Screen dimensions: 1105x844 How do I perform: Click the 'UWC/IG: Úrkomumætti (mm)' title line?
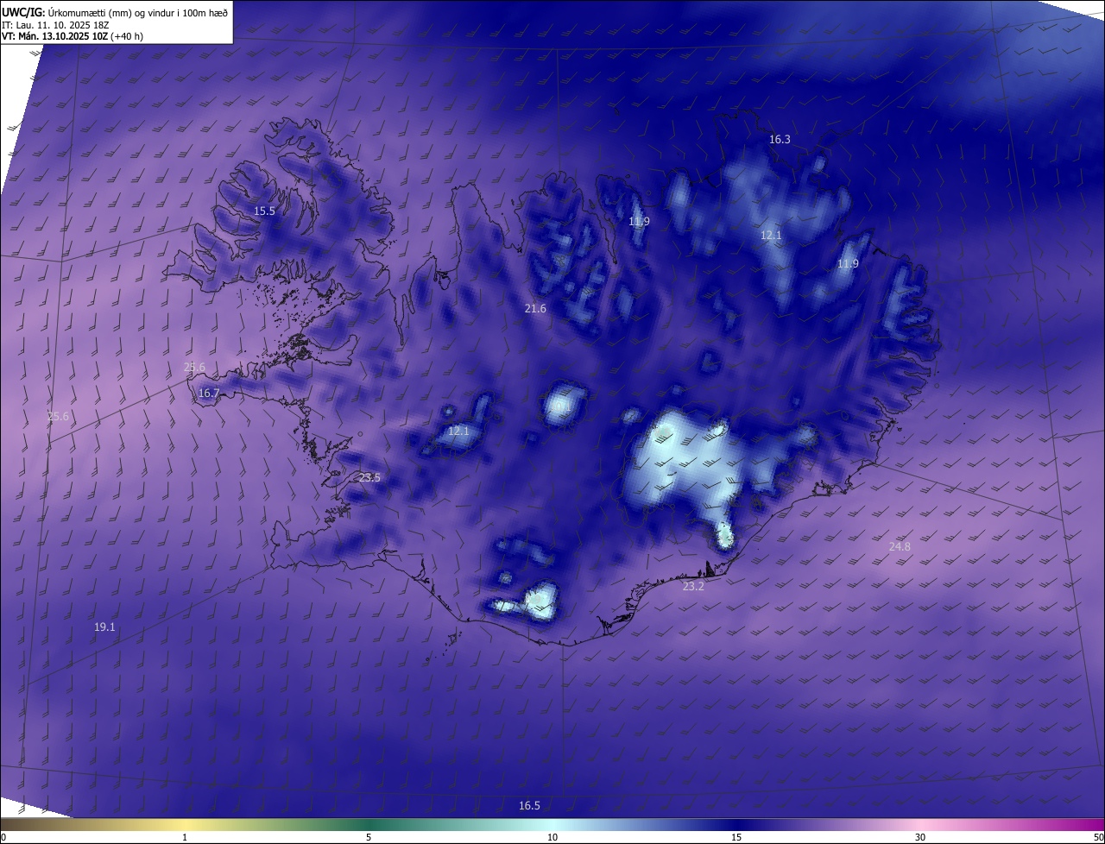click(x=115, y=12)
